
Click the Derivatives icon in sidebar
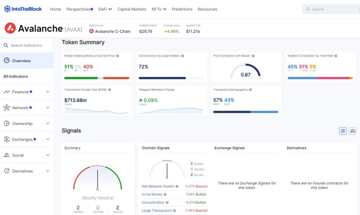[7, 171]
